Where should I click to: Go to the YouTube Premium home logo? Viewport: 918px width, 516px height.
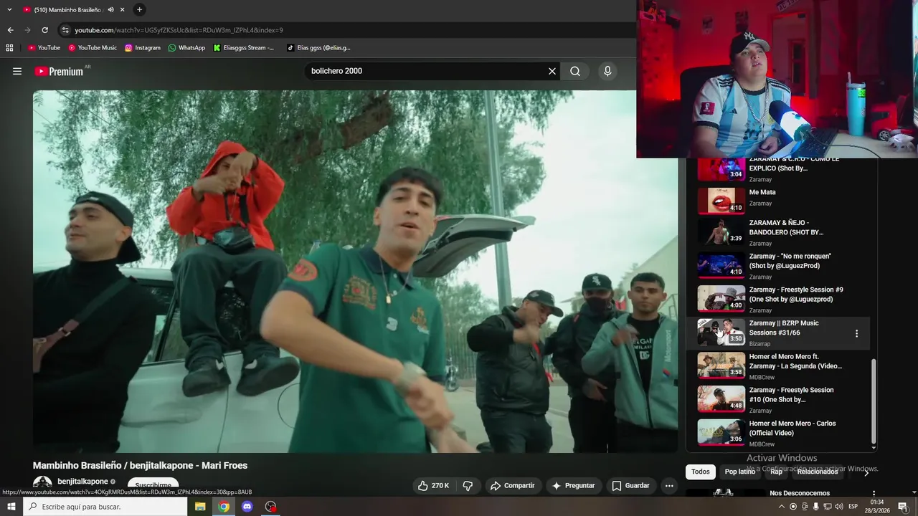(59, 71)
